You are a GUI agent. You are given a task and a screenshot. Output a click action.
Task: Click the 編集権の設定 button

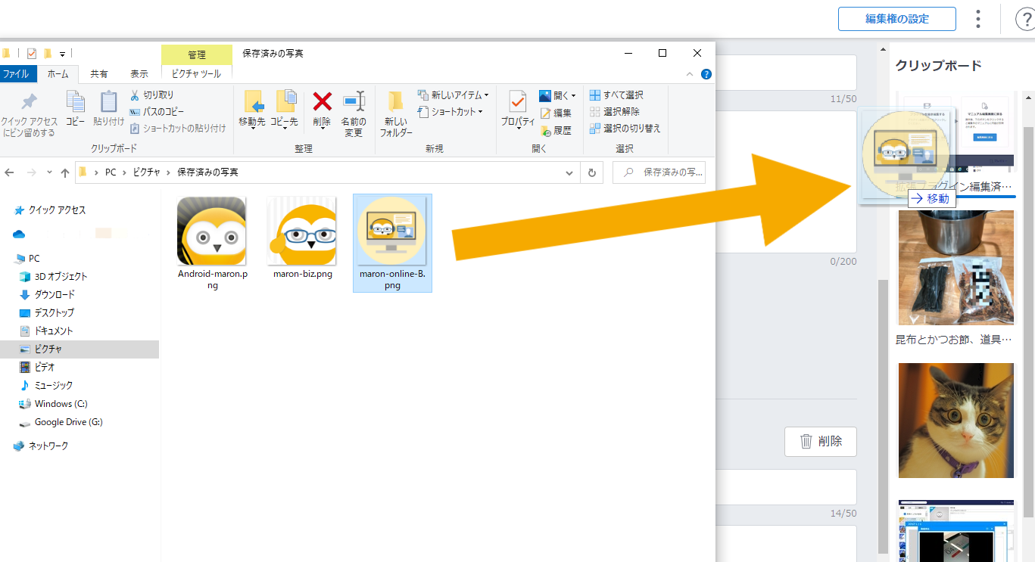click(896, 19)
